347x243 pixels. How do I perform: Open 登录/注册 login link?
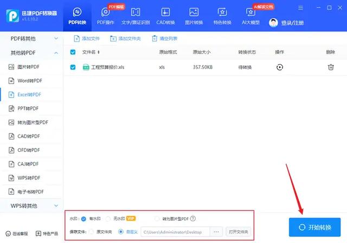click(x=292, y=23)
